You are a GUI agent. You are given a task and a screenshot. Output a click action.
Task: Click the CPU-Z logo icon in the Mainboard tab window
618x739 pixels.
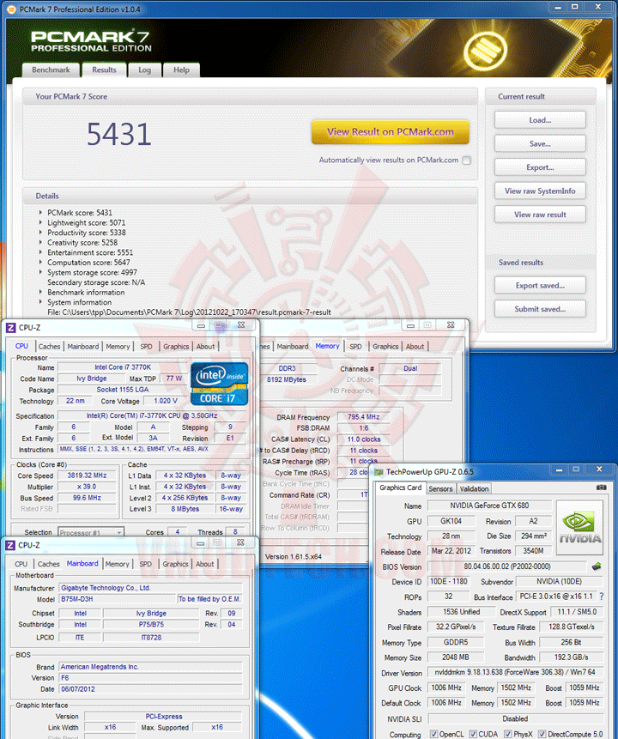pos(10,545)
